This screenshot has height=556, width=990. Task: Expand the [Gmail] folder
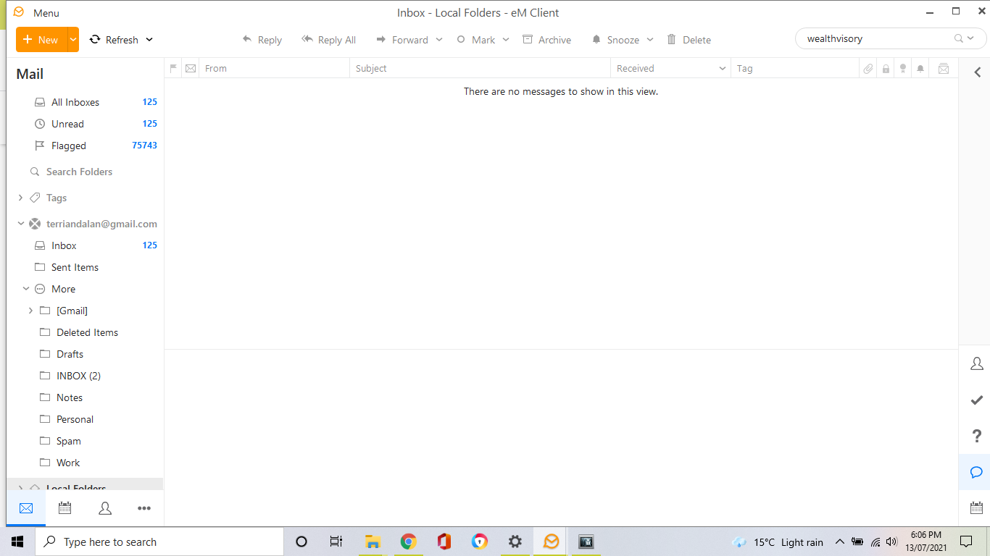click(30, 311)
